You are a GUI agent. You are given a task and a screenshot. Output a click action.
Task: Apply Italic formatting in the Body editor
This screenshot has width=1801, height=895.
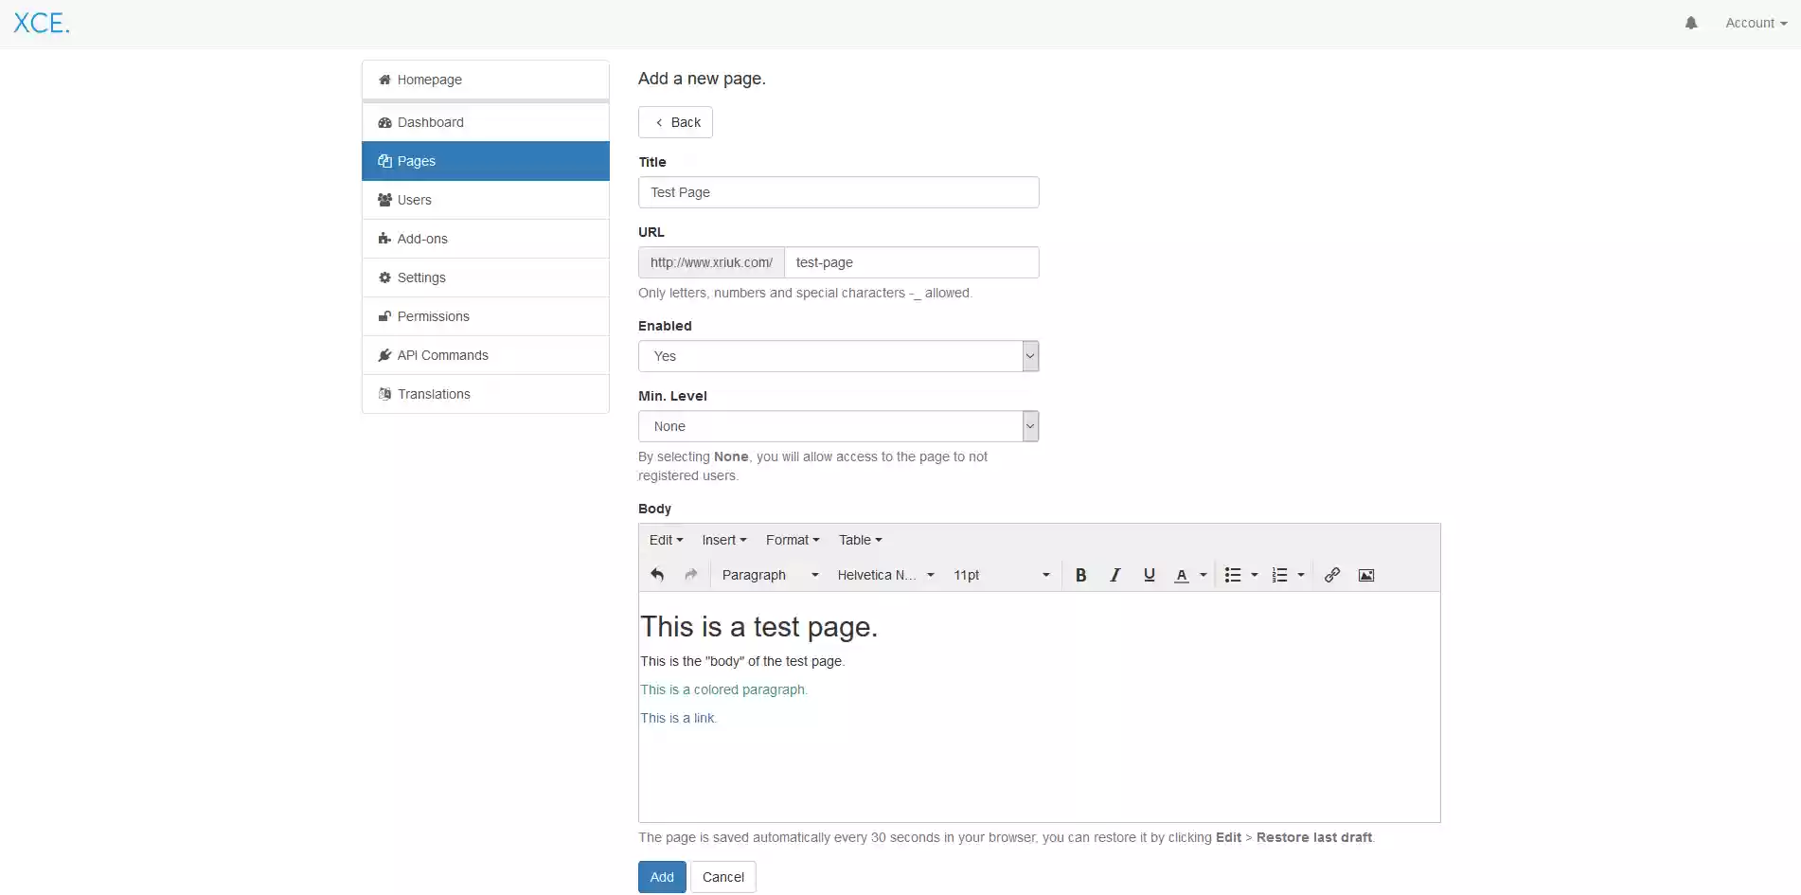click(1114, 575)
